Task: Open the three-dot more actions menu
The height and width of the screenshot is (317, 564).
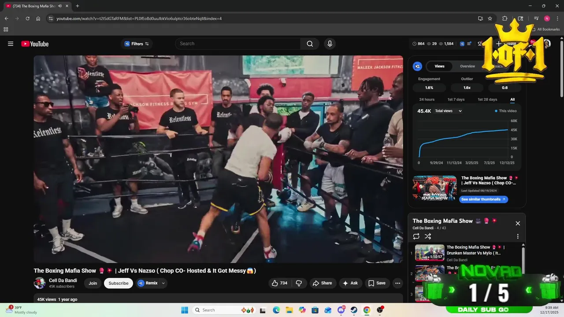Action: click(x=397, y=283)
